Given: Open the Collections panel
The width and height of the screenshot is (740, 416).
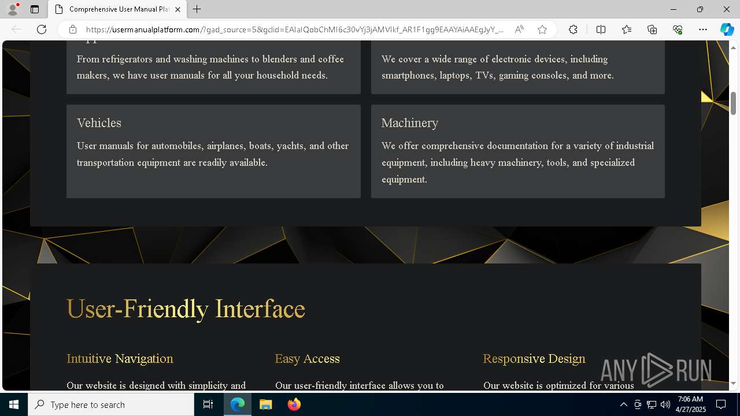Looking at the screenshot, I should pyautogui.click(x=652, y=29).
